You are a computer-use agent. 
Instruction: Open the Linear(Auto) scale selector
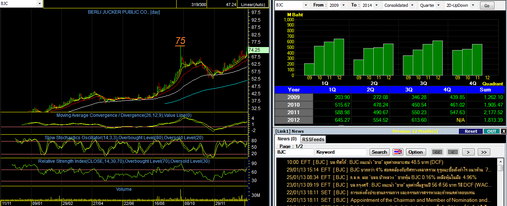pos(254,5)
